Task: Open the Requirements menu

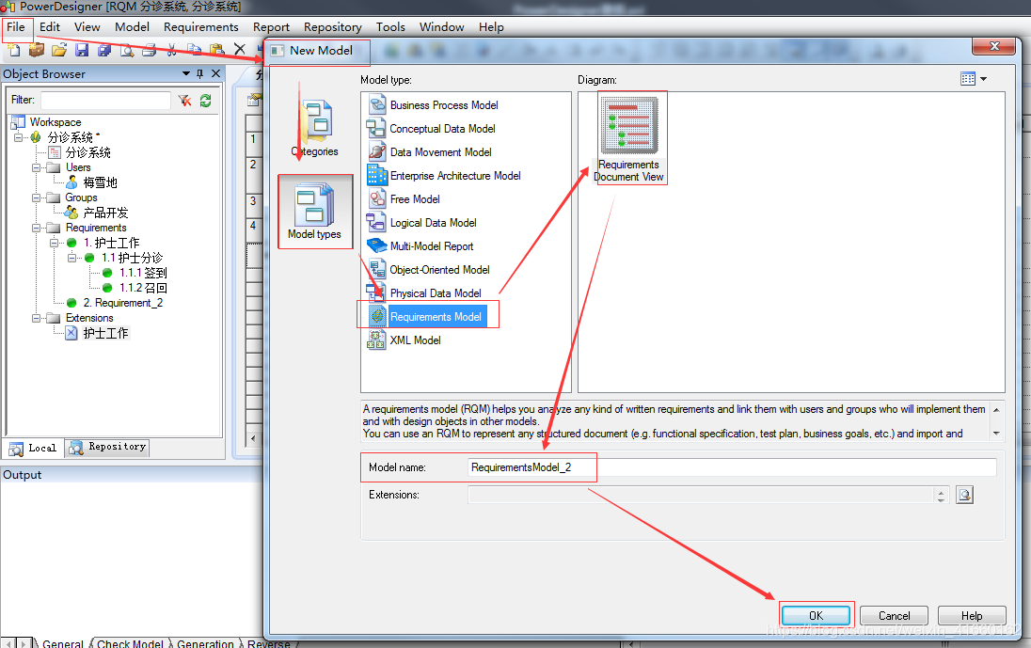Action: (201, 27)
